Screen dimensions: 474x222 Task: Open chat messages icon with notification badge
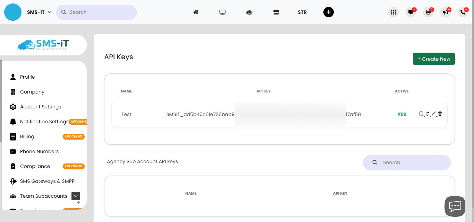pos(411,12)
